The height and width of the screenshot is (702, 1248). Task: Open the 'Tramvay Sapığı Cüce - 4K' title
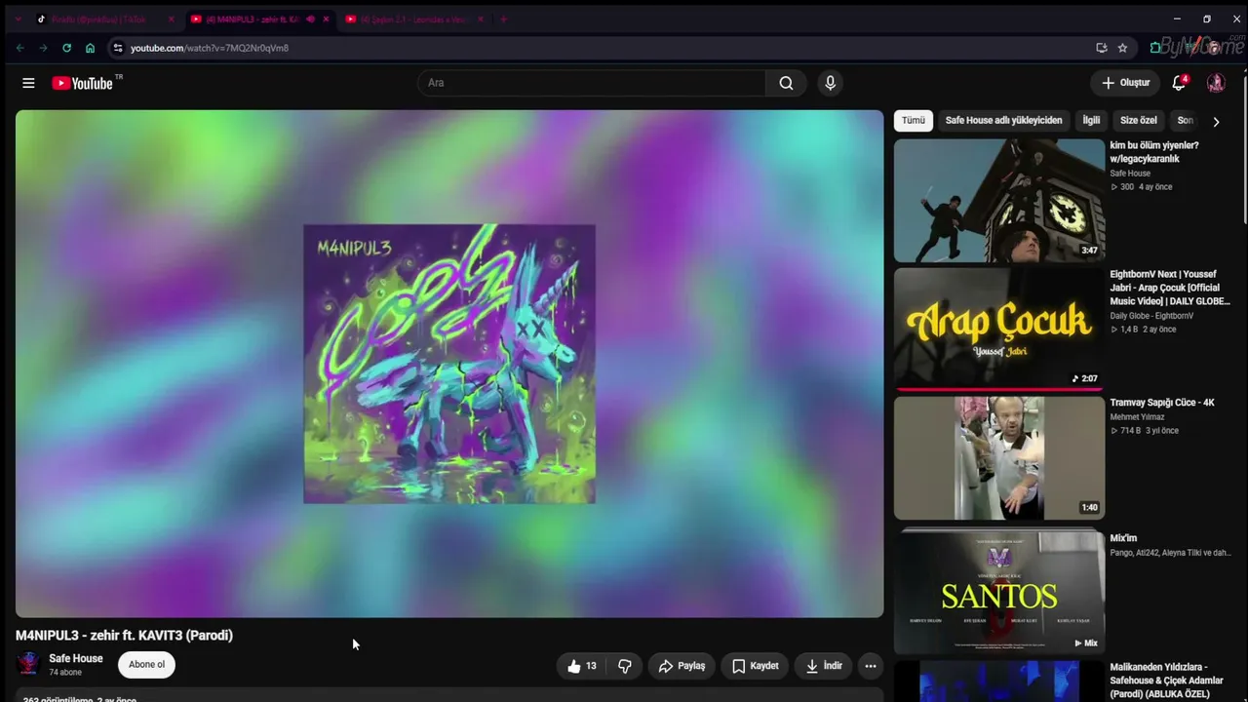1162,403
